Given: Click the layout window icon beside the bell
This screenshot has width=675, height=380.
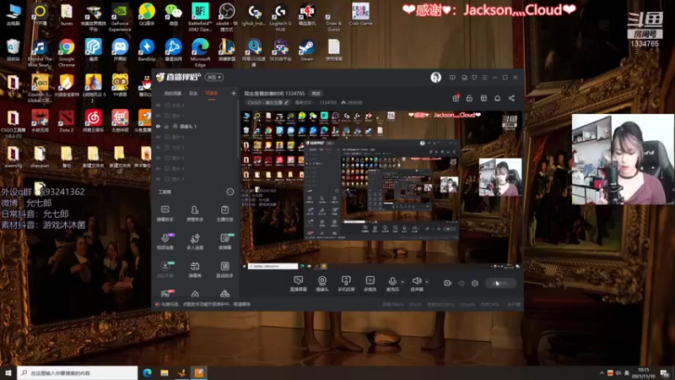Looking at the screenshot, I should (483, 98).
